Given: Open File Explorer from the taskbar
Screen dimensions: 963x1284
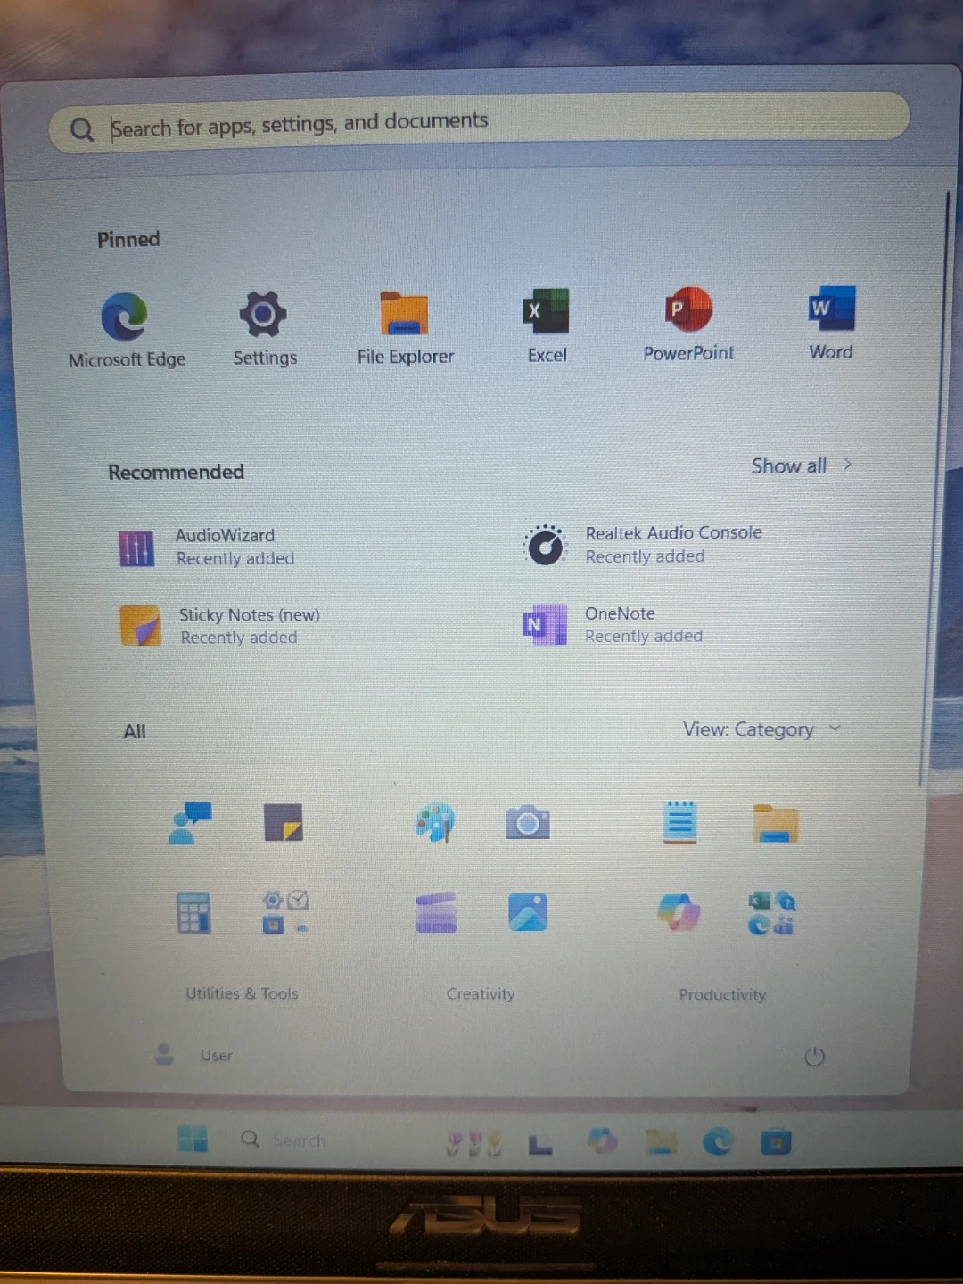Looking at the screenshot, I should pos(661,1141).
